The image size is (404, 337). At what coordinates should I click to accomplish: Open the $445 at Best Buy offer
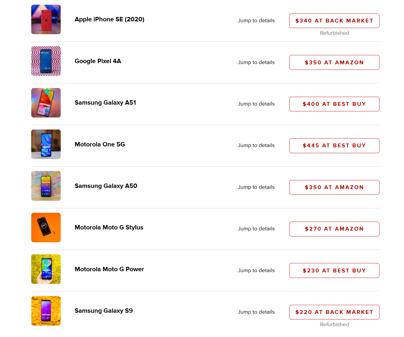[x=334, y=146]
